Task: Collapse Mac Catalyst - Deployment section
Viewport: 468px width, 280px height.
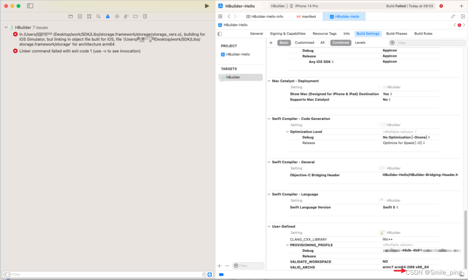Action: tap(269, 81)
